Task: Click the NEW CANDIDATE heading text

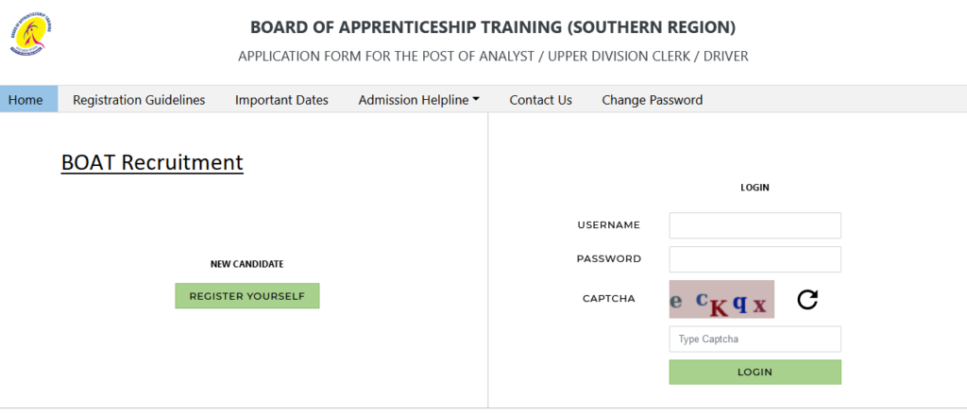Action: click(247, 264)
